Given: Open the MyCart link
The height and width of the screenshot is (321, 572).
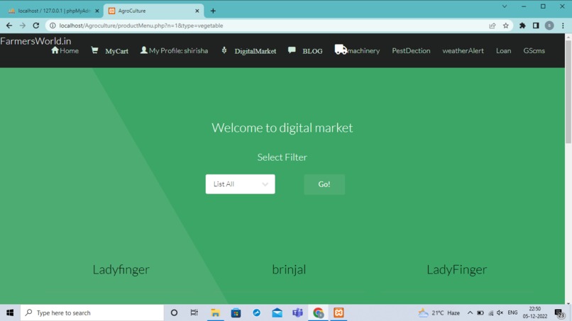Looking at the screenshot, I should [x=116, y=52].
